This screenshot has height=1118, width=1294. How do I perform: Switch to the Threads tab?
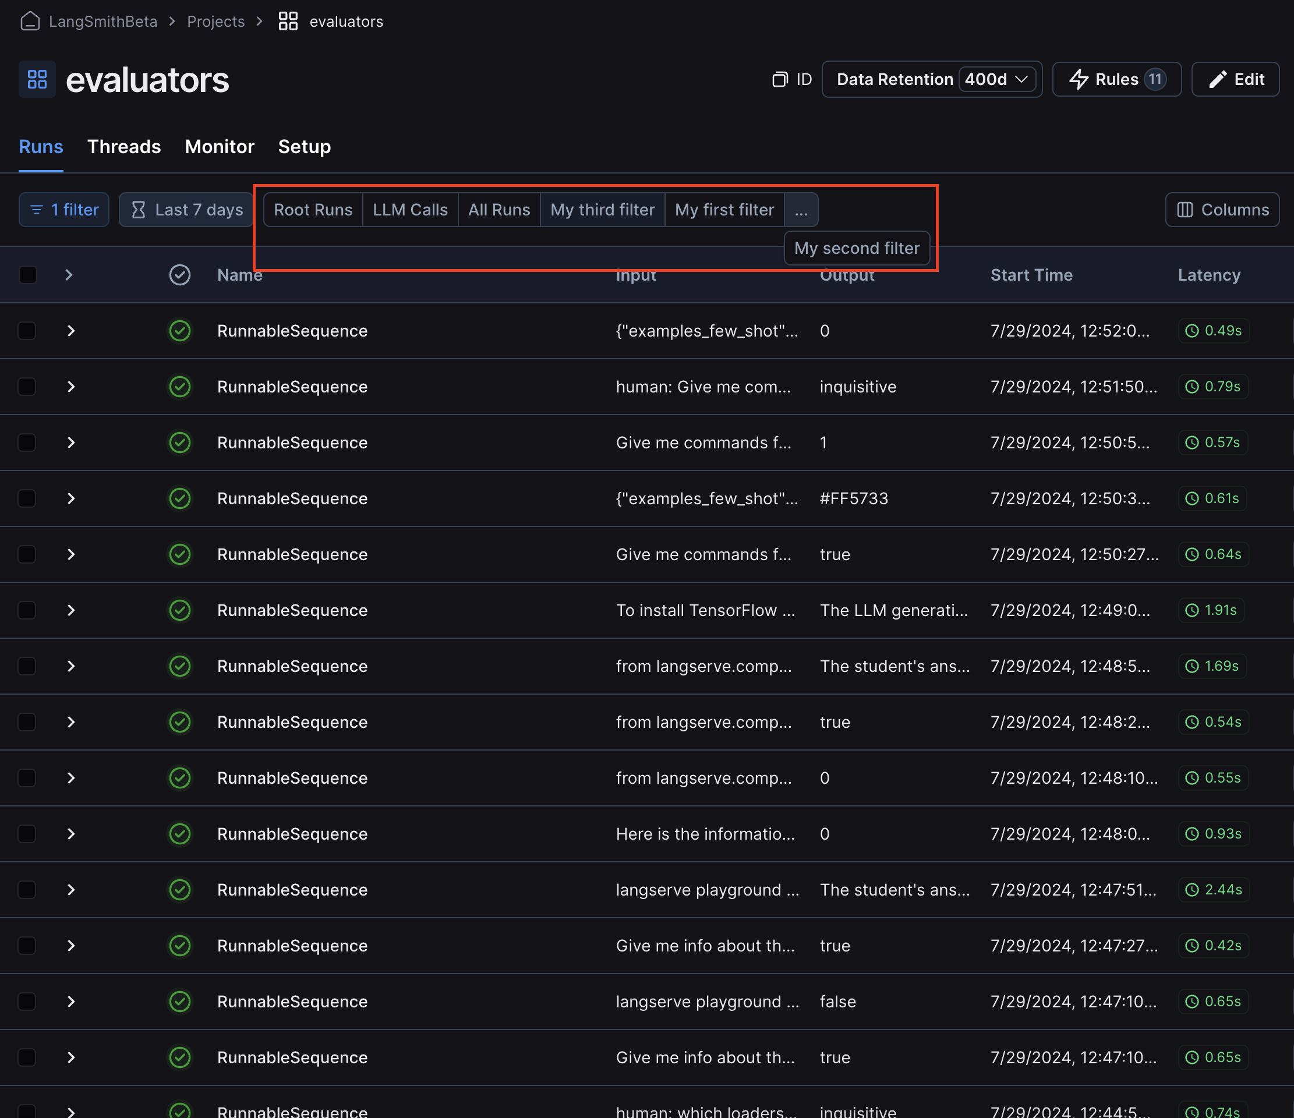tap(123, 147)
